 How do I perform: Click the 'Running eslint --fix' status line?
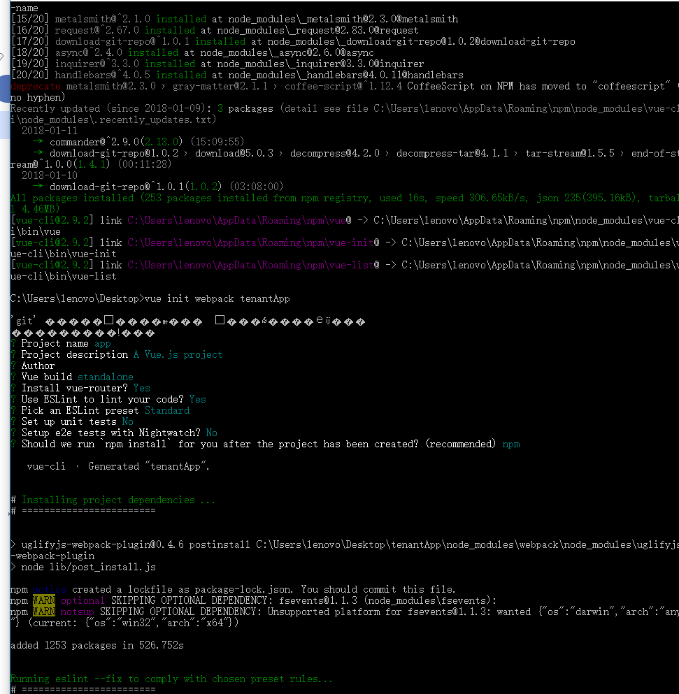pos(171,679)
